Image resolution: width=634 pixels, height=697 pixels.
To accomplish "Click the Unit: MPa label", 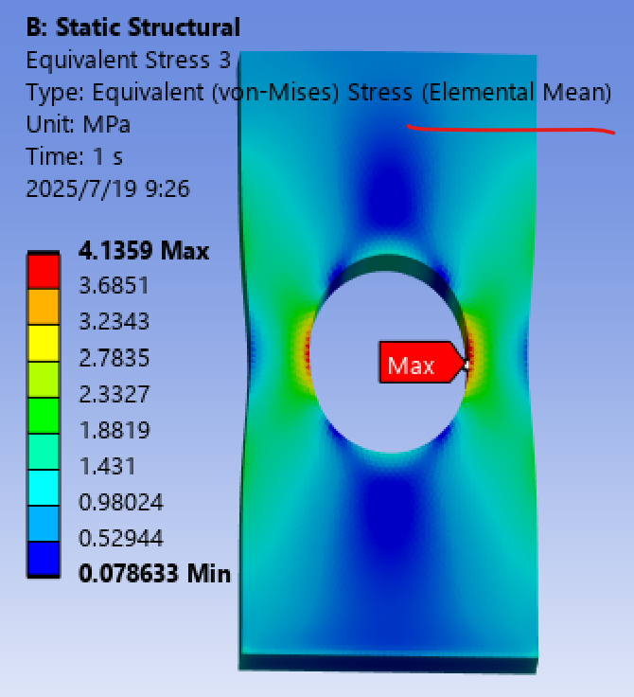I will [x=78, y=124].
